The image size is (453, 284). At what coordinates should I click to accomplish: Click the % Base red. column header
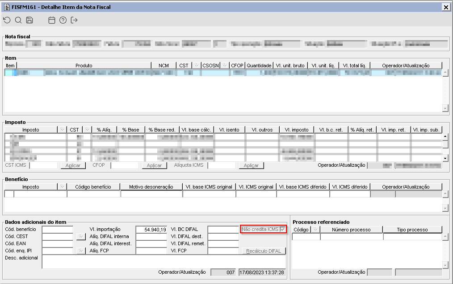(x=162, y=130)
